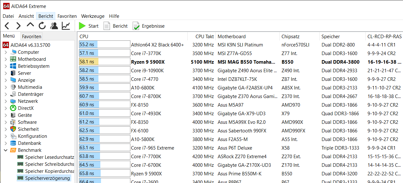Image resolution: width=403 pixels, height=183 pixels.
Task: Expand the Computer tree node
Action: coord(6,52)
